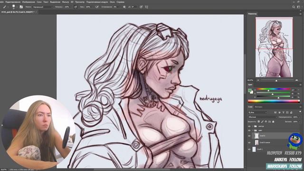Filter layers by type (T) layers icon
The width and height of the screenshot is (304, 171).
click(x=283, y=112)
